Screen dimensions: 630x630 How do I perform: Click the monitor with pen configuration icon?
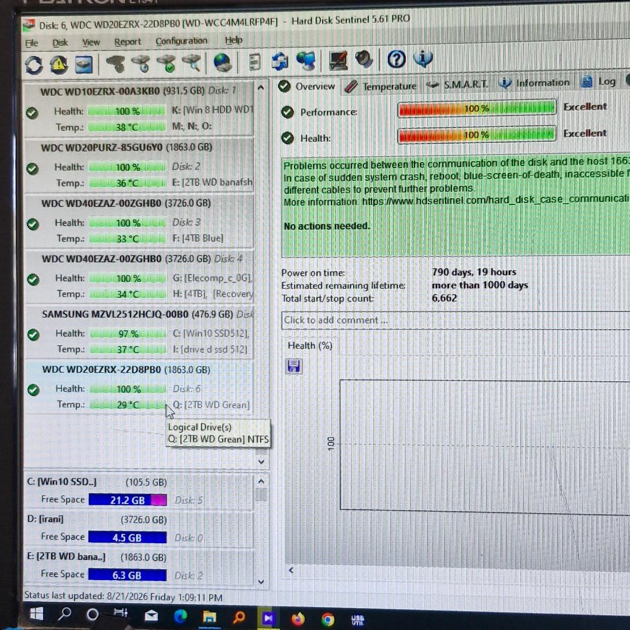click(338, 61)
